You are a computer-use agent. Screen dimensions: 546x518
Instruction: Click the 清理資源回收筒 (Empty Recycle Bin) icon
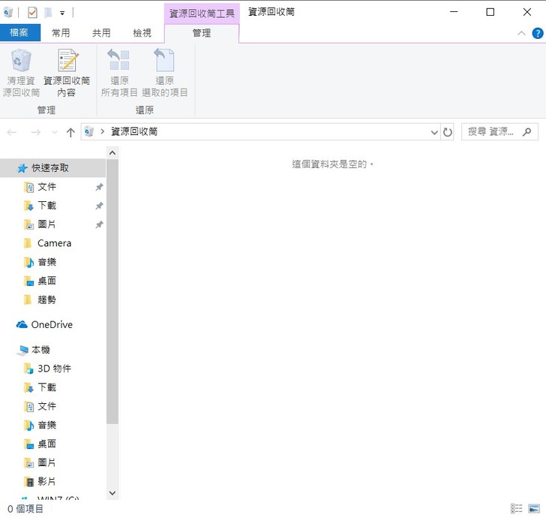click(21, 62)
